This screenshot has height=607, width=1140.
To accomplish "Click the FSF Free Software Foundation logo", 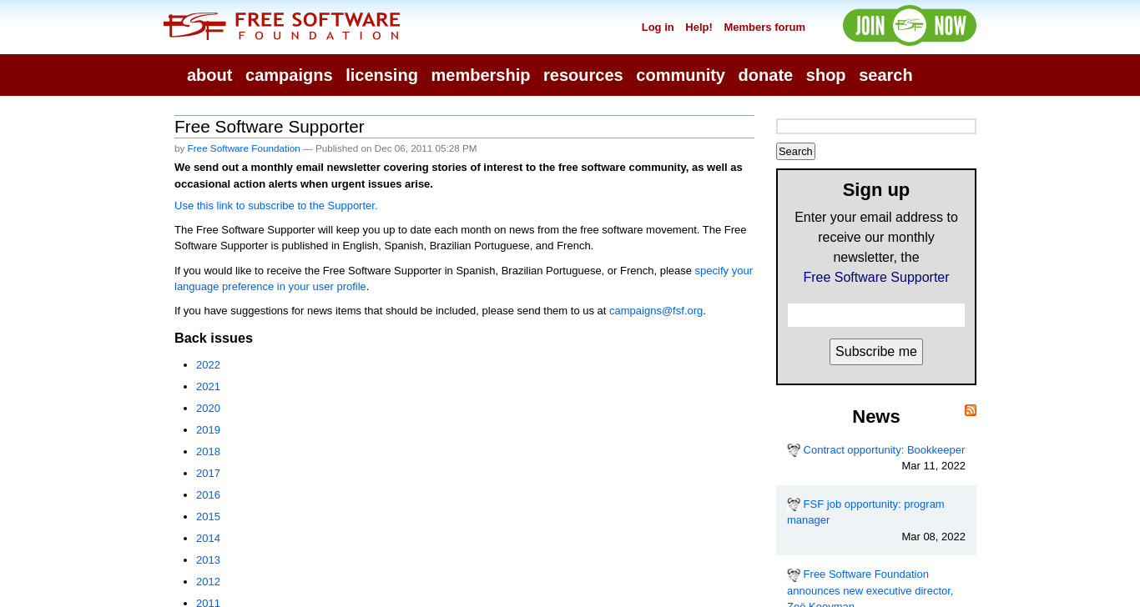I will [282, 26].
